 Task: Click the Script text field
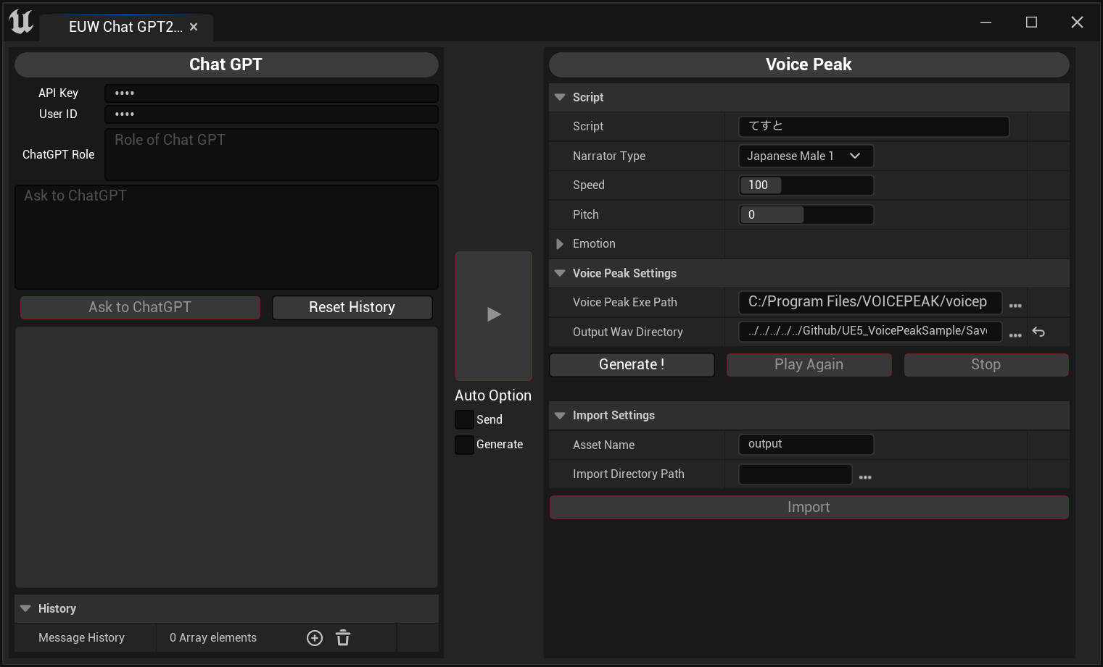click(x=874, y=127)
